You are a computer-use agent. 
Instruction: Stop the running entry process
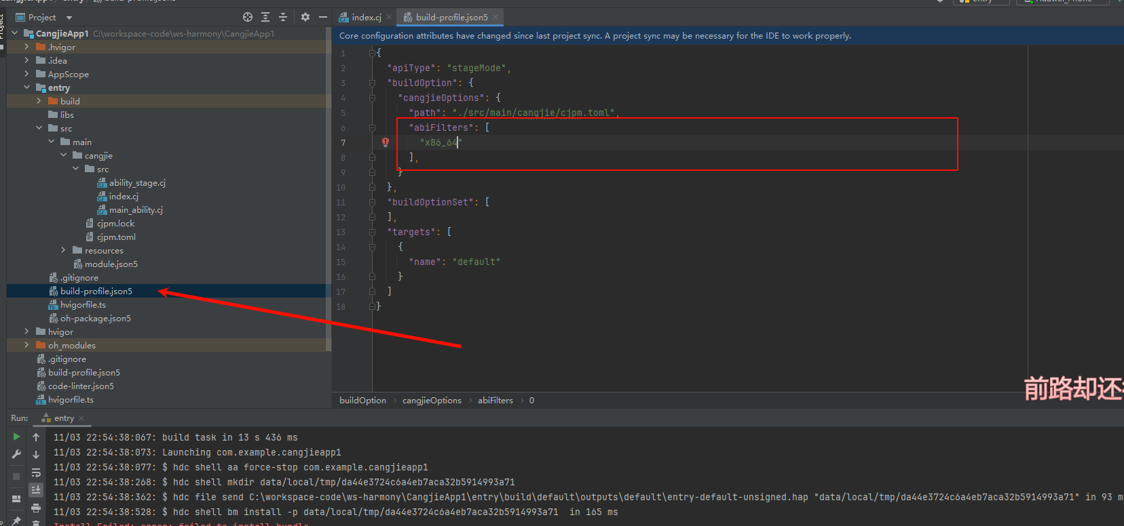[x=16, y=477]
